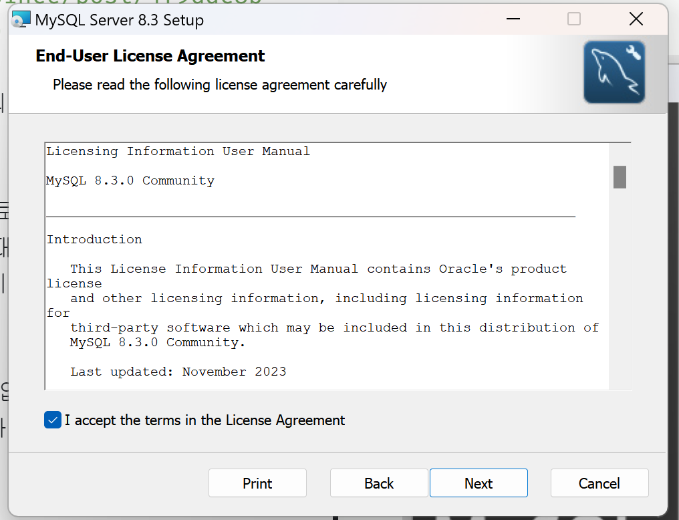Click the disabled maximize window button
The image size is (679, 520).
coord(574,19)
